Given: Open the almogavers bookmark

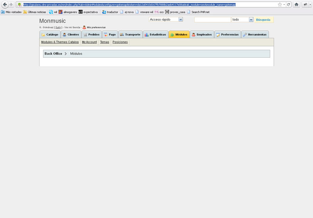Looking at the screenshot, I should pos(68,12).
